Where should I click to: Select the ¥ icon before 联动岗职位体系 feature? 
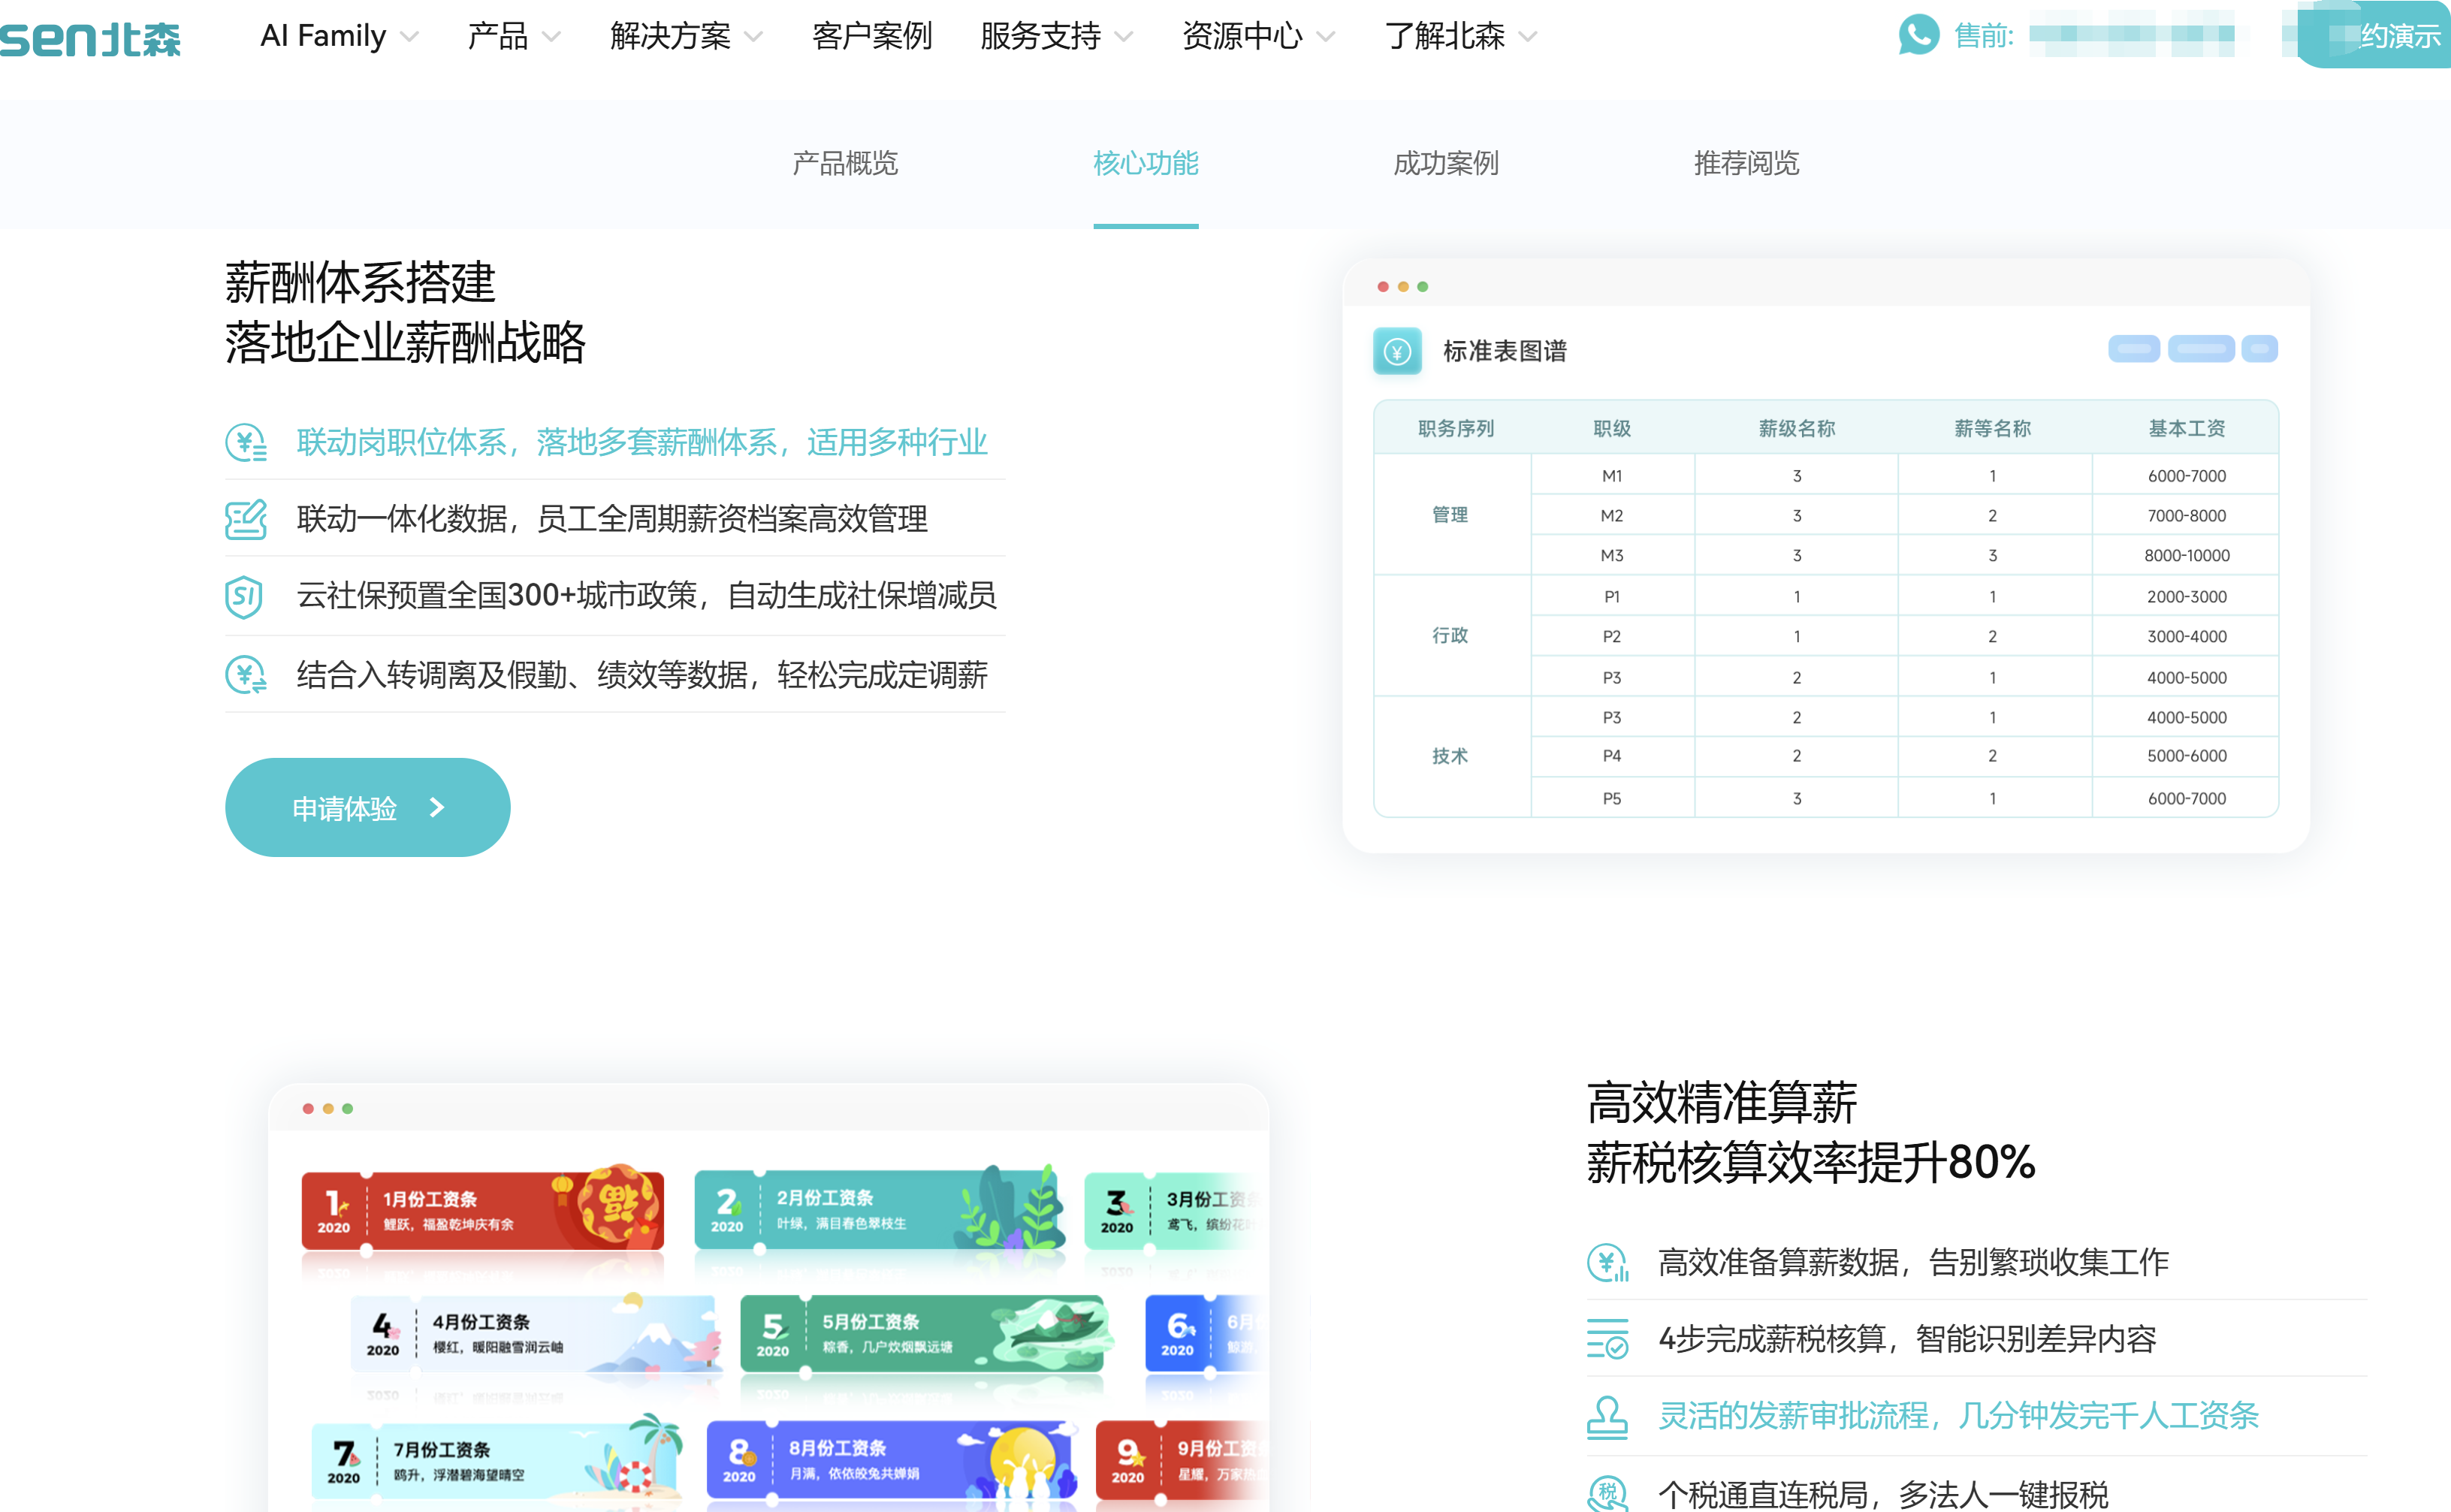pyautogui.click(x=246, y=442)
